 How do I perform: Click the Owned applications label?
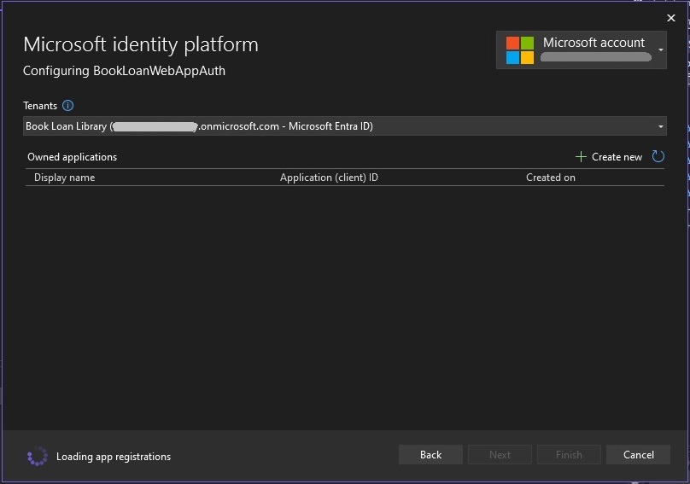click(x=73, y=157)
